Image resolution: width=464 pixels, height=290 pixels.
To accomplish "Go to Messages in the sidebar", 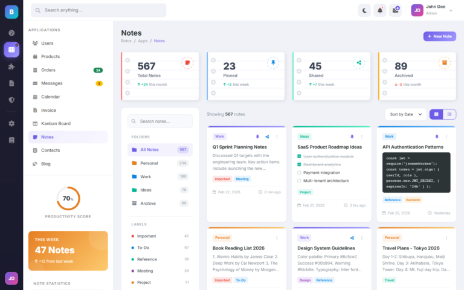I will pos(51,83).
